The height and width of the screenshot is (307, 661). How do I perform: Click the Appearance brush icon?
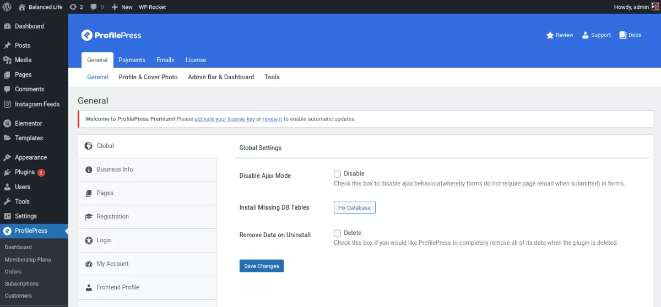coord(7,157)
